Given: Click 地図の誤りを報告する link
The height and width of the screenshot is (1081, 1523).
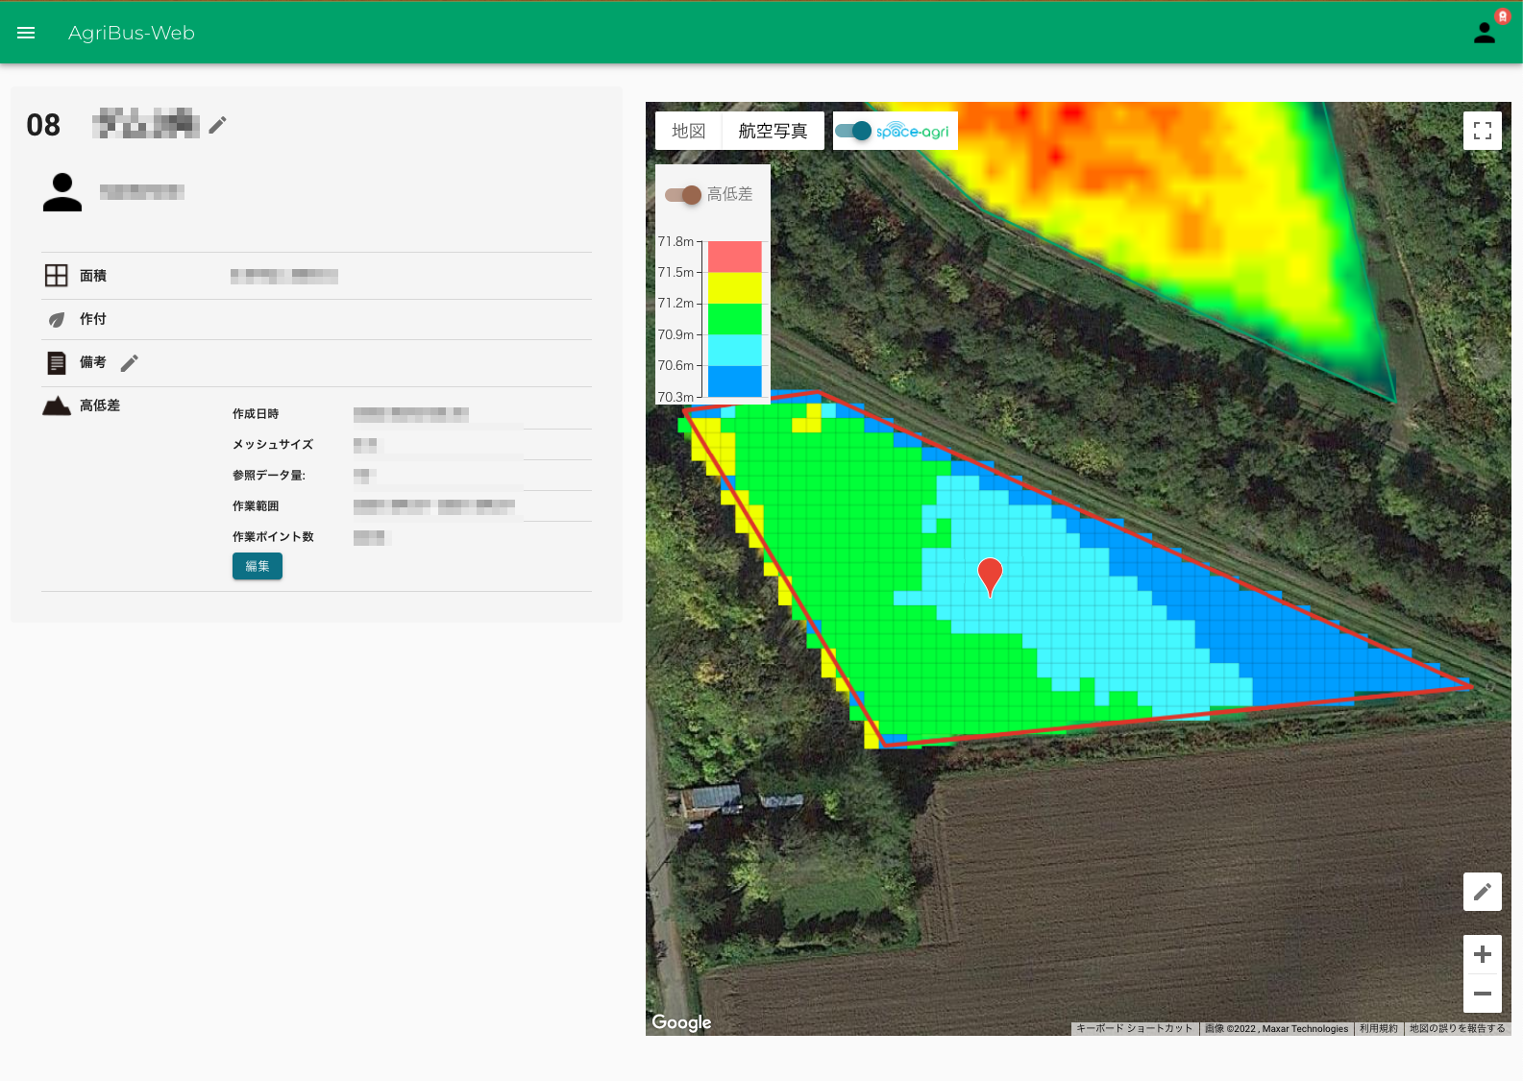Looking at the screenshot, I should click(1457, 1028).
